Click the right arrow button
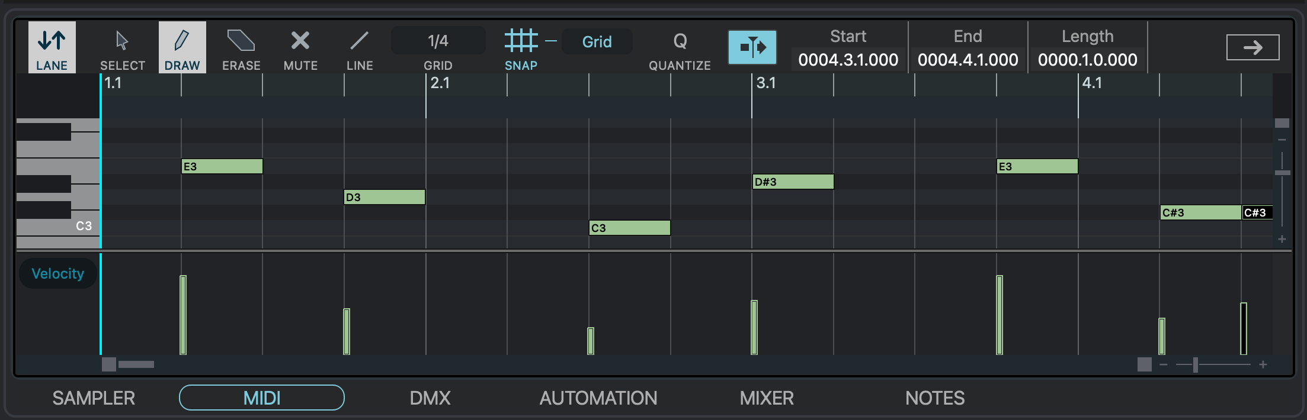Screen dimensions: 1307x420 pos(1252,47)
